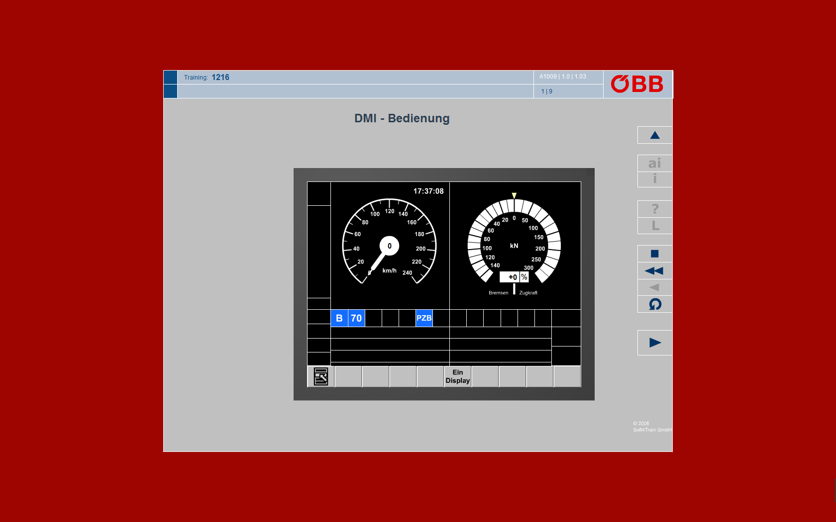Click the 'Zugkraft' label

click(528, 293)
